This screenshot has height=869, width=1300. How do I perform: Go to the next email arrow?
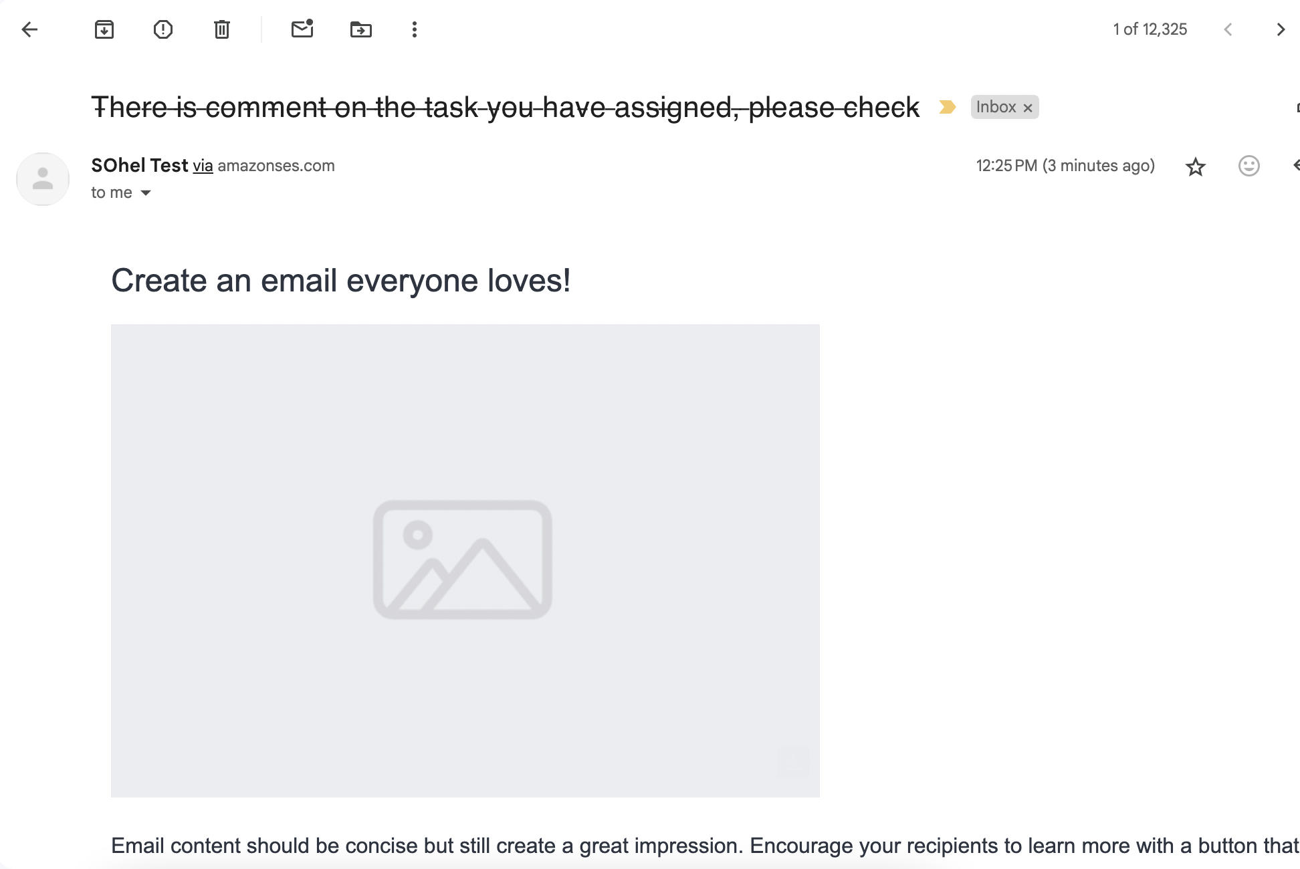point(1281,29)
